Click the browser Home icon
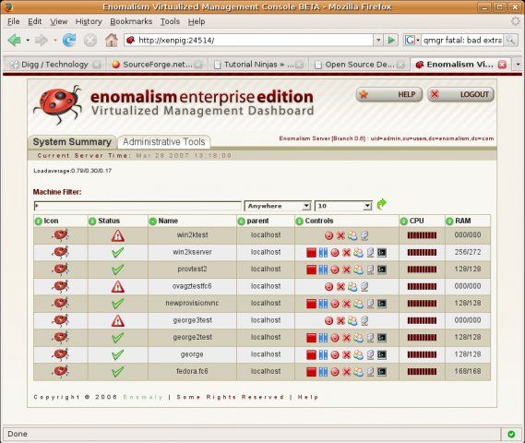Screen dimensions: 525x443 click(112, 41)
